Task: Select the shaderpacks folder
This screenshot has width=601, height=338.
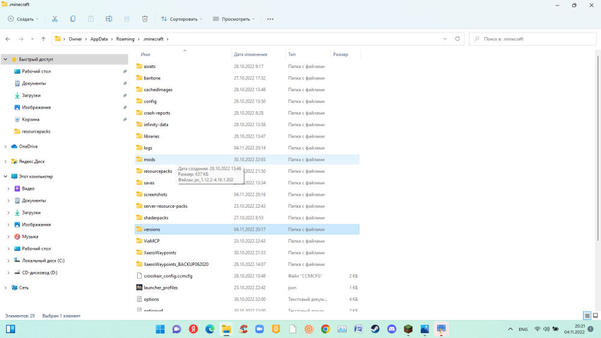Action: point(247,218)
